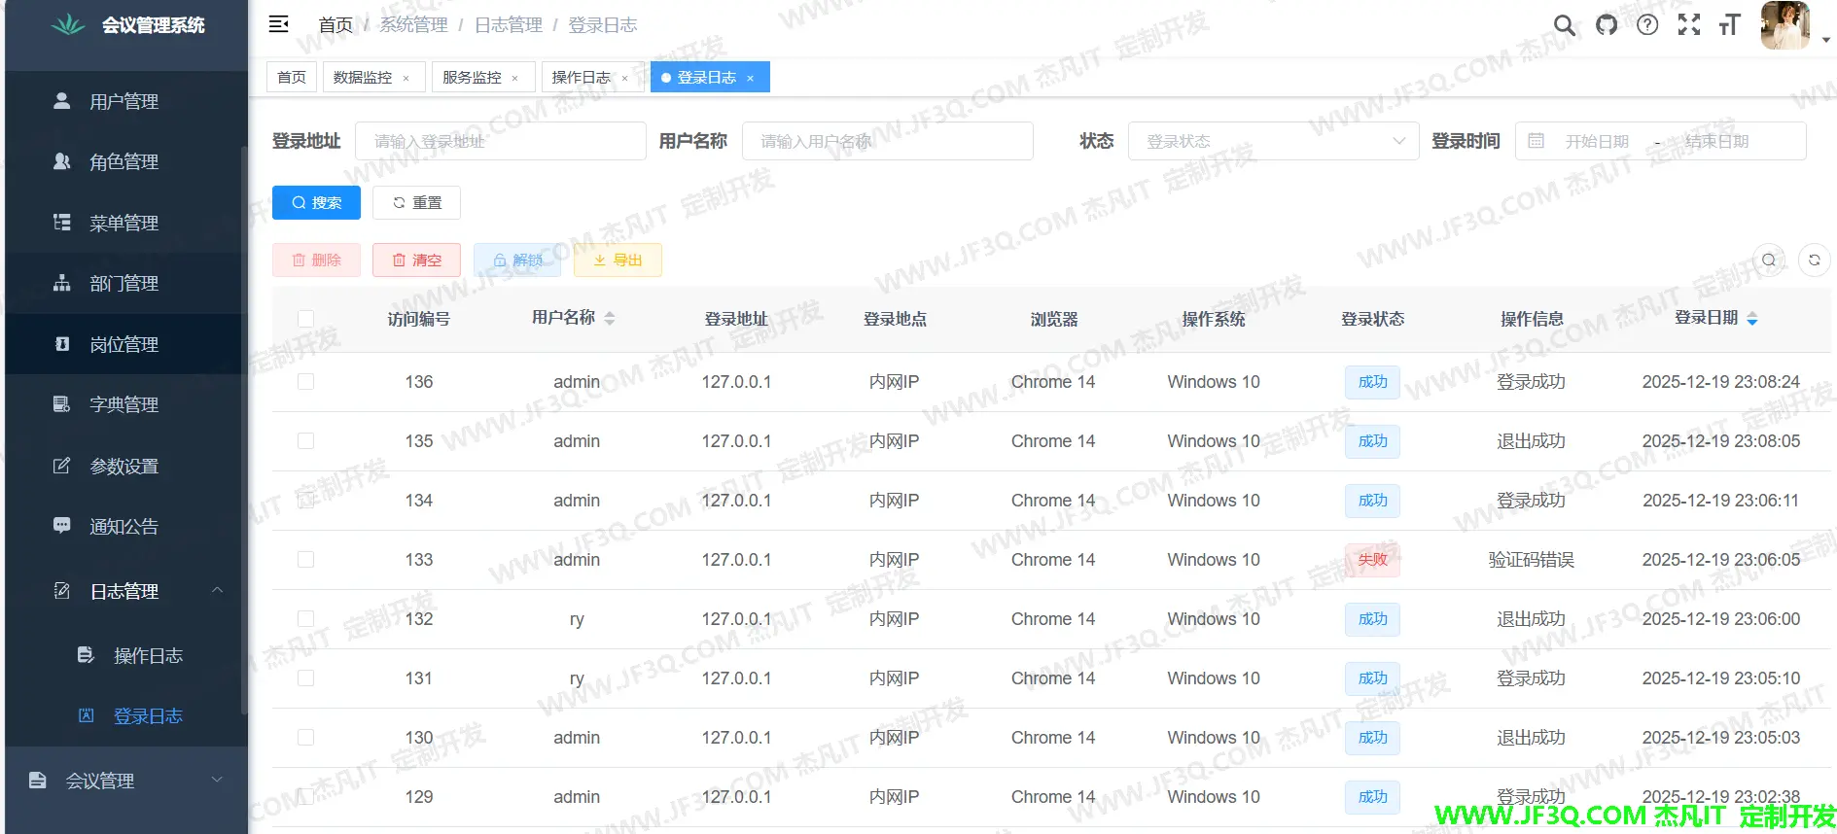
Task: Tick the checkbox for failed row 133
Action: tap(305, 560)
